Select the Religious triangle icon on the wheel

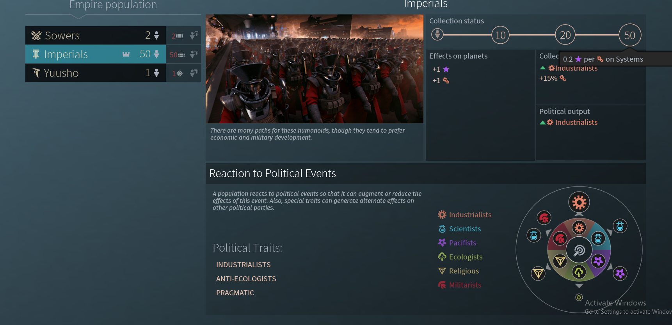(560, 260)
